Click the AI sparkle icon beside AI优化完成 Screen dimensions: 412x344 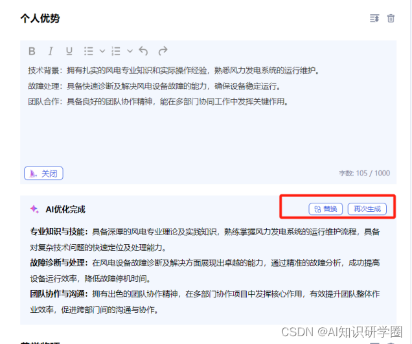(x=34, y=209)
